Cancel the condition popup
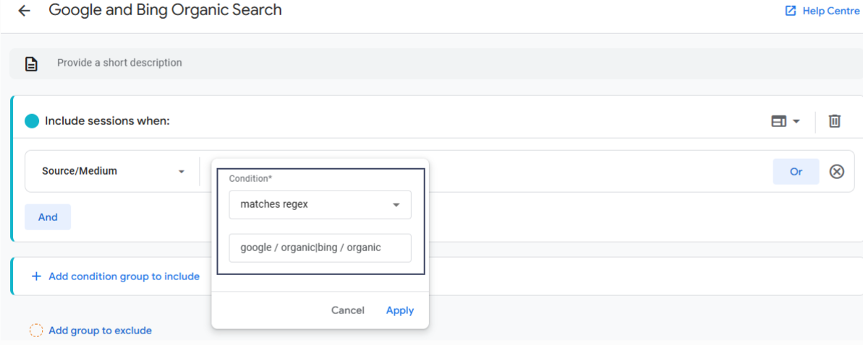Viewport: 863px width, 345px height. (347, 310)
